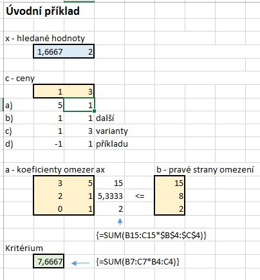Click the word 'další'
This screenshot has width=260, height=280.
pos(105,118)
